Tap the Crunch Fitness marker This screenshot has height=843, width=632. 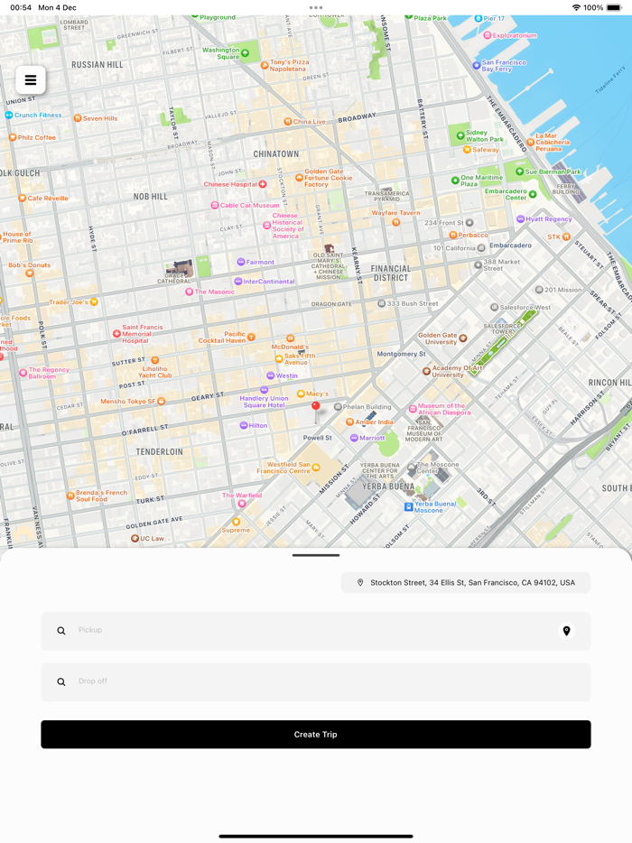(9, 115)
